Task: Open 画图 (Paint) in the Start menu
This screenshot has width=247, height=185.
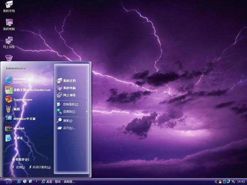Action: point(12,109)
